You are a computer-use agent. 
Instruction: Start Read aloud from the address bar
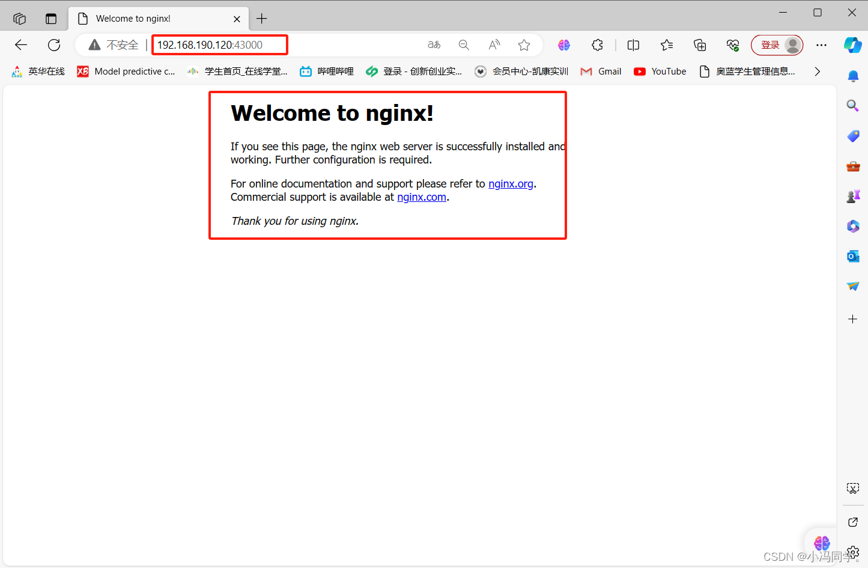pos(494,45)
